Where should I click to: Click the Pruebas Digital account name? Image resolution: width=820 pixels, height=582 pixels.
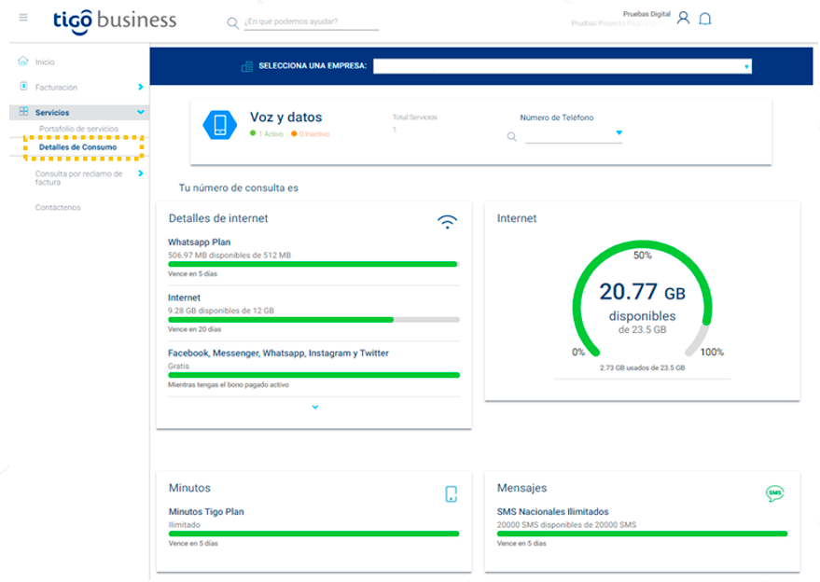click(x=646, y=14)
